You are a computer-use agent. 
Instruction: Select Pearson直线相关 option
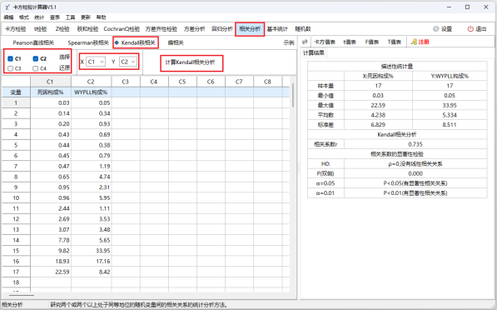(33, 42)
